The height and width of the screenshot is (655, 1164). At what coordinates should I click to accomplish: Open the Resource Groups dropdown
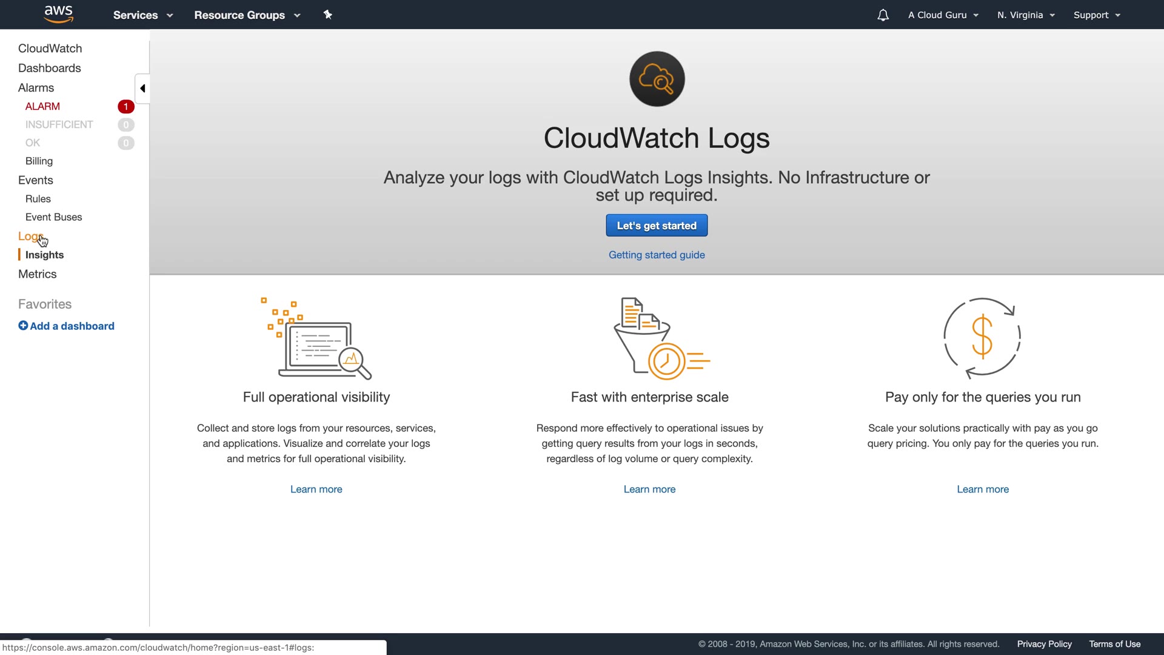[247, 15]
